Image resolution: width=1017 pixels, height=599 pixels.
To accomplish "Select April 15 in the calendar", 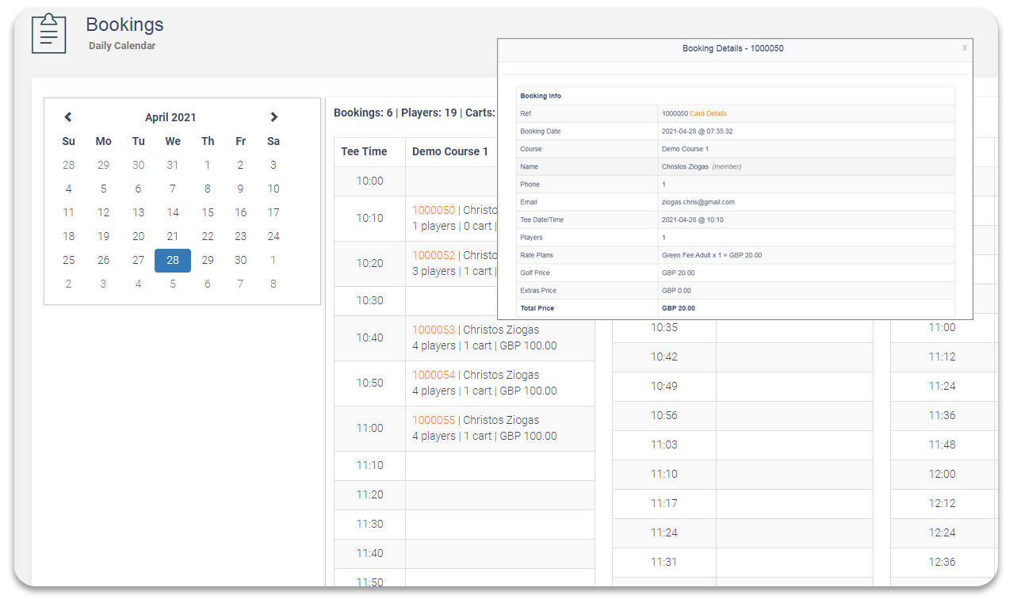I will [208, 212].
